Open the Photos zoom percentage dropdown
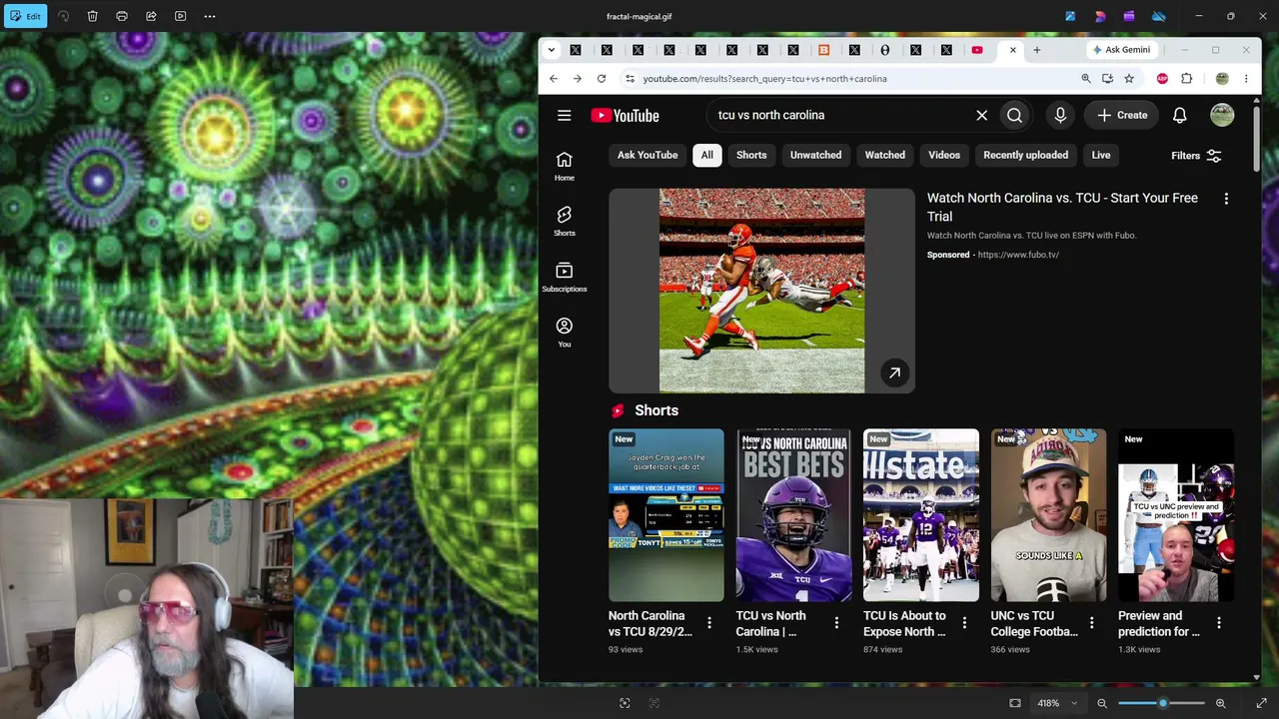The image size is (1279, 719). point(1056,703)
